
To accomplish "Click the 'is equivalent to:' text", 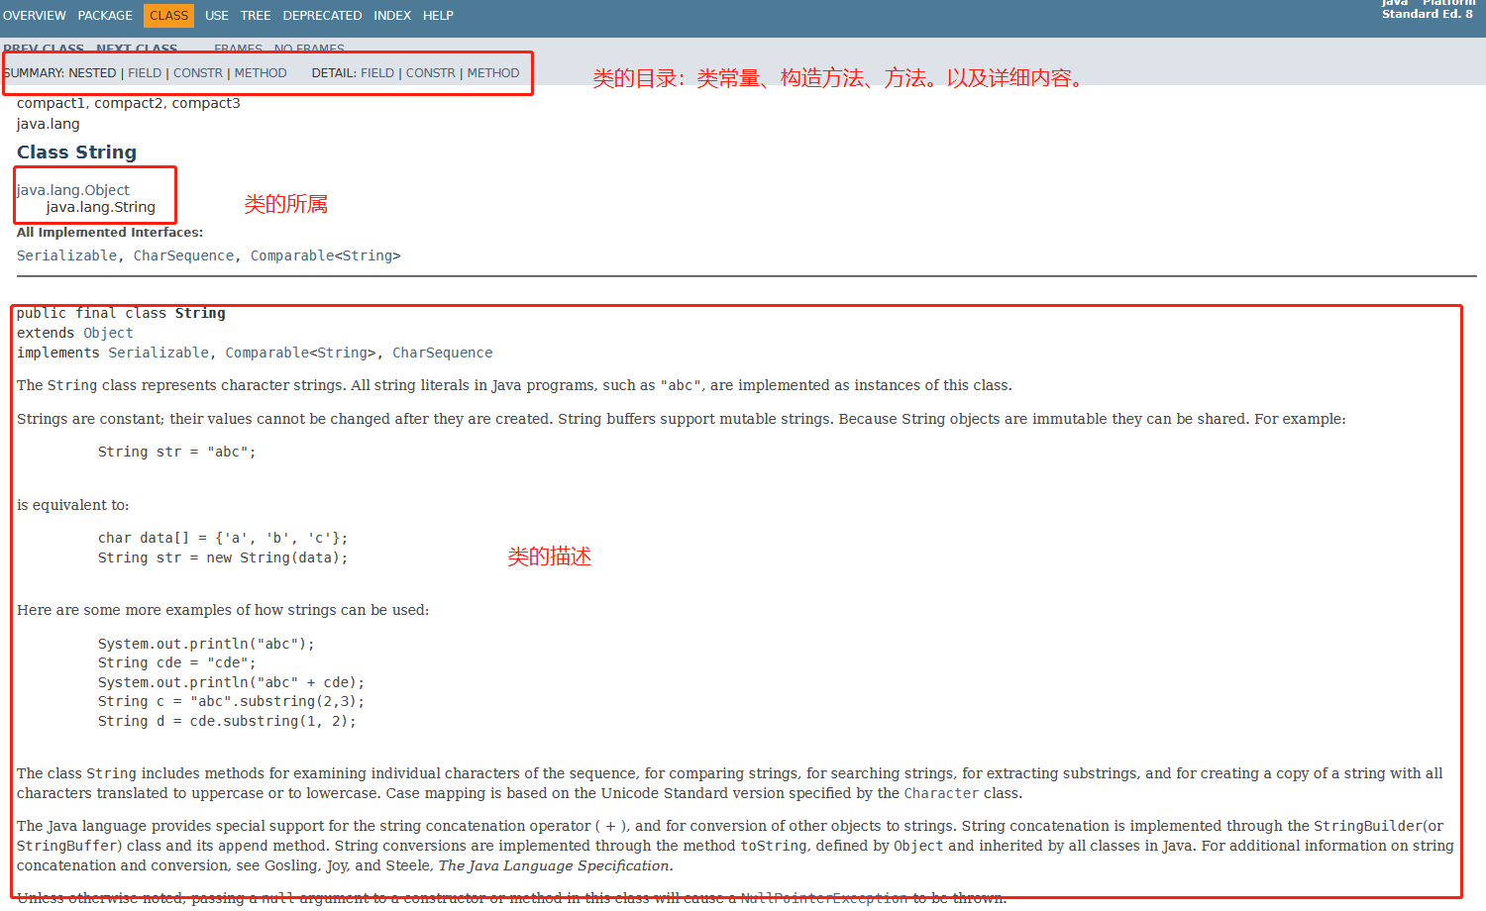I will pos(73,505).
